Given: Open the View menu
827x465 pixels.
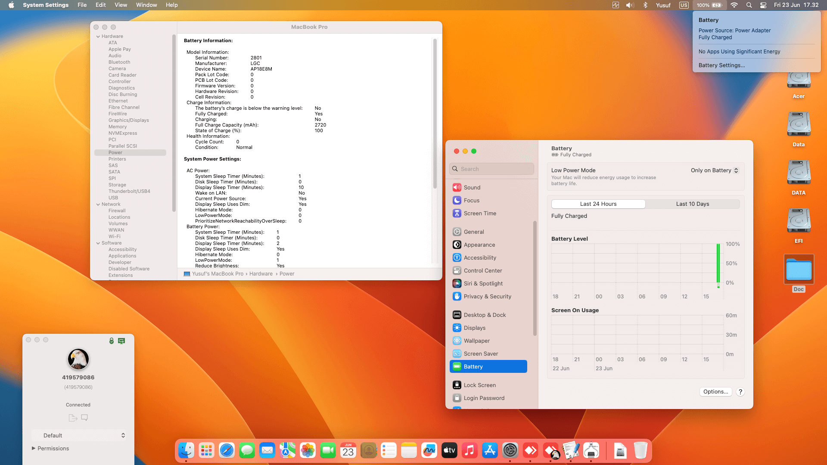Looking at the screenshot, I should click(121, 5).
